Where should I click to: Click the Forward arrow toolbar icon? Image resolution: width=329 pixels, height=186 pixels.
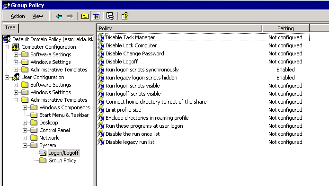click(x=70, y=16)
